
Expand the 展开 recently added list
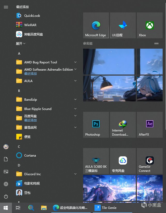[x=21, y=43]
